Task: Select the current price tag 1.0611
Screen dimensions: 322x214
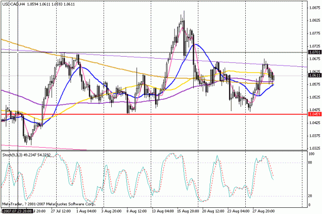Action: [315, 76]
